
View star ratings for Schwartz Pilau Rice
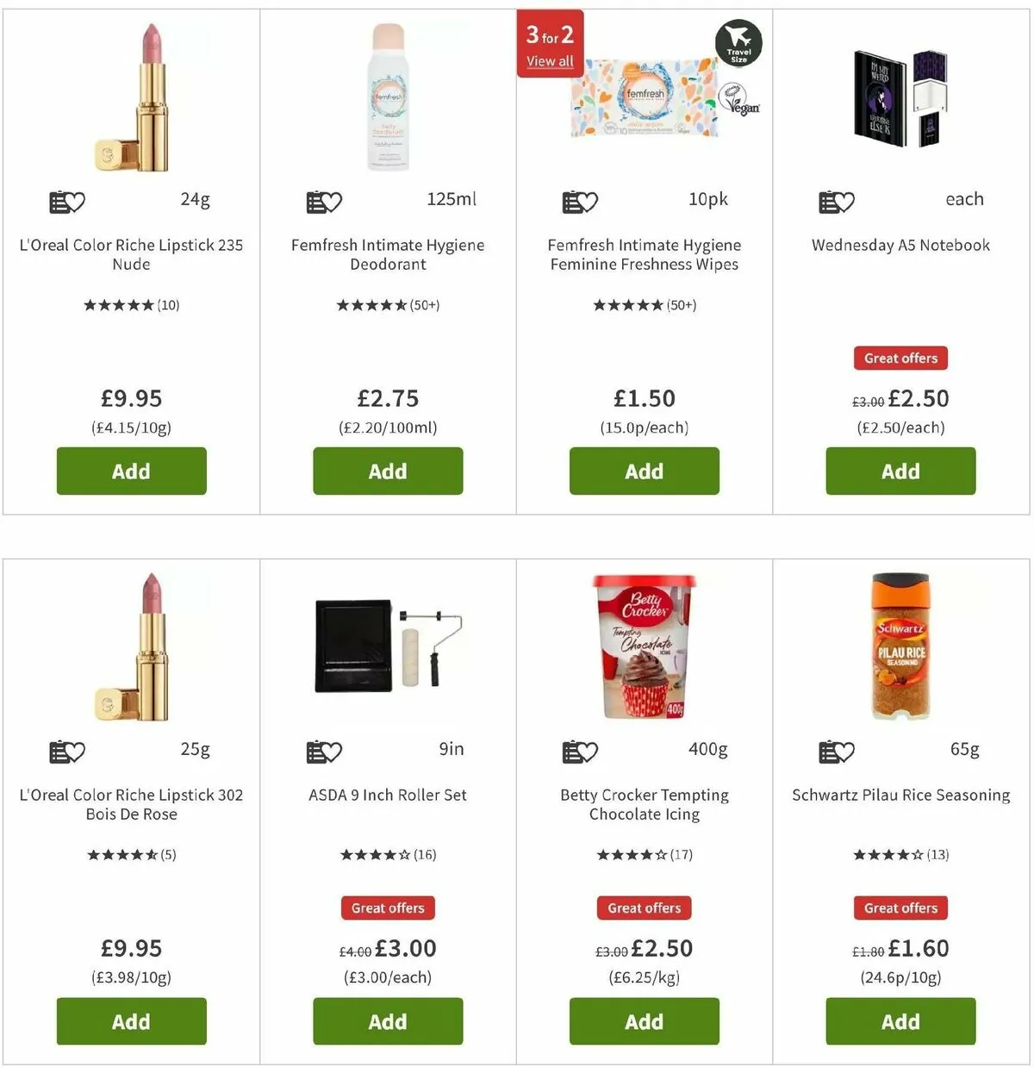point(900,855)
